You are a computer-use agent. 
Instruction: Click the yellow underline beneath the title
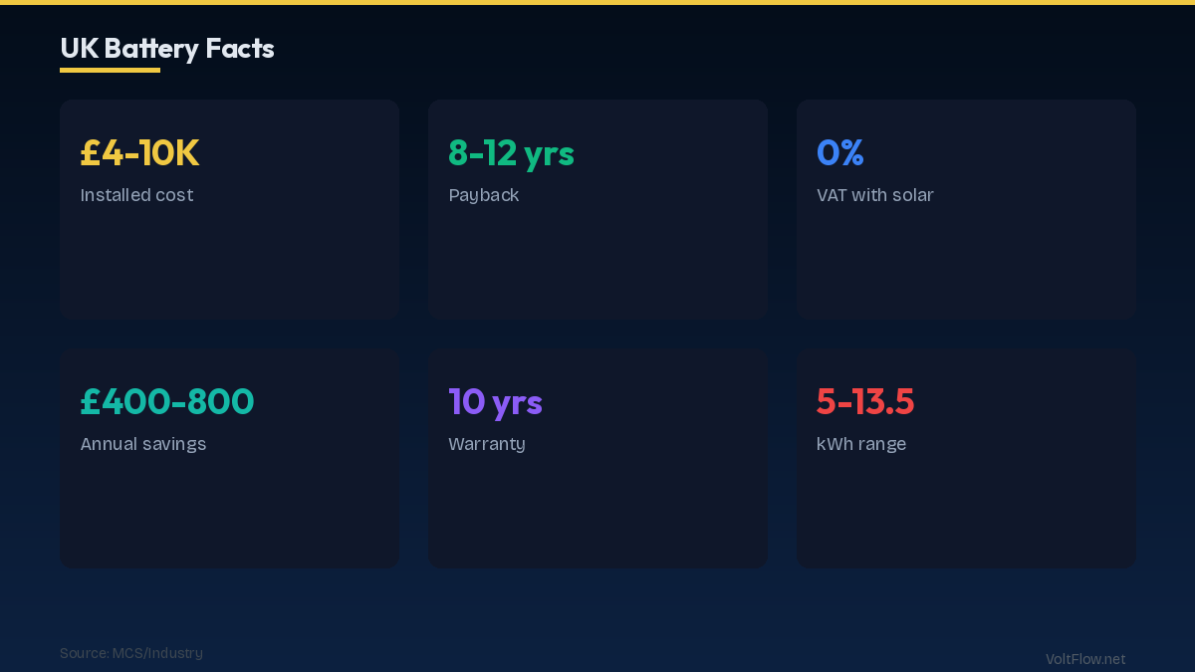tap(110, 70)
